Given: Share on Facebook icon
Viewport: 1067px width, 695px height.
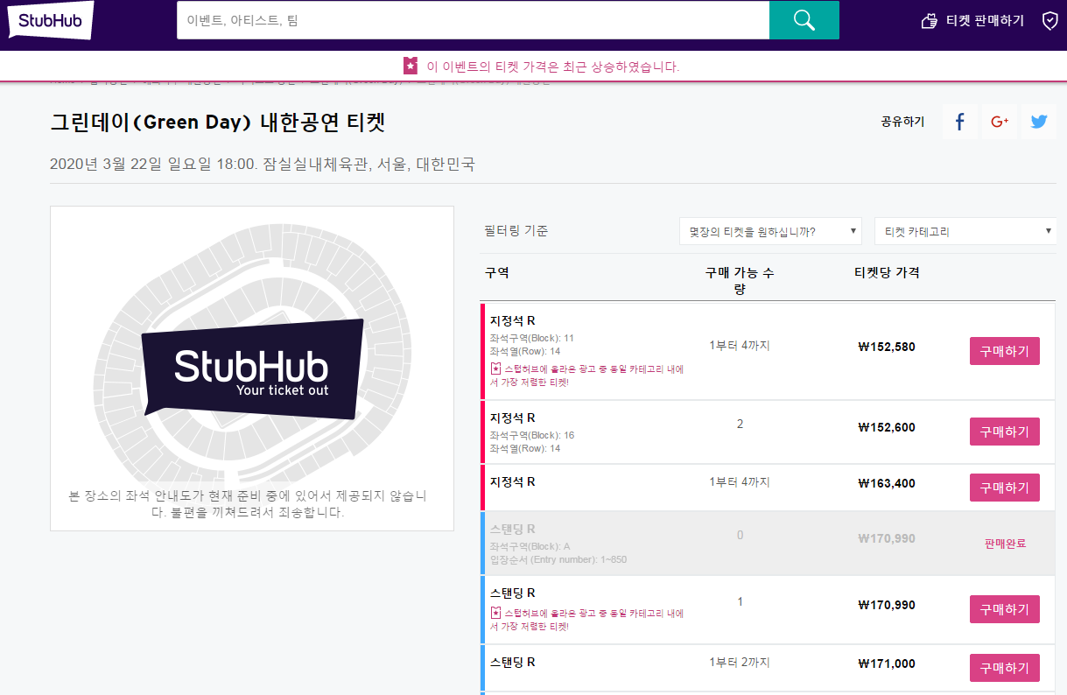Looking at the screenshot, I should coord(960,122).
